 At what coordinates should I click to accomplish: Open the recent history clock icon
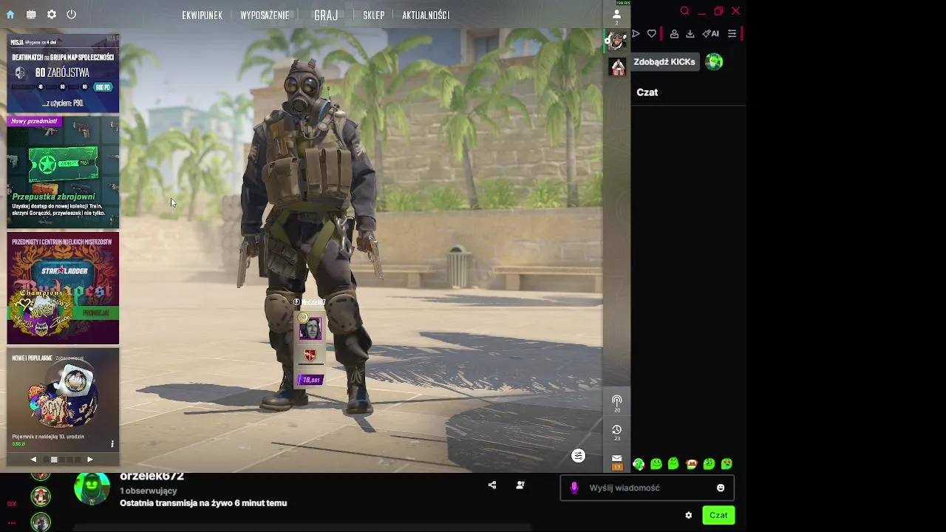click(616, 430)
